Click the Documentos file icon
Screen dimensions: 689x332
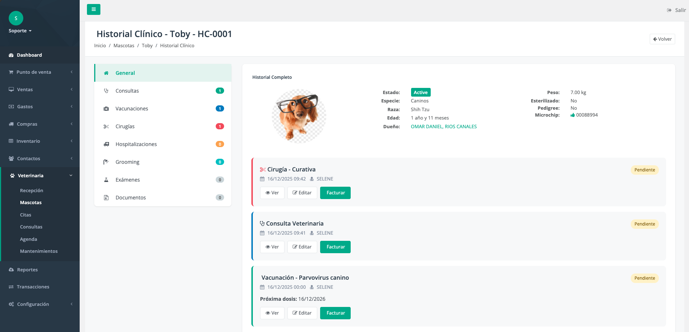click(106, 198)
